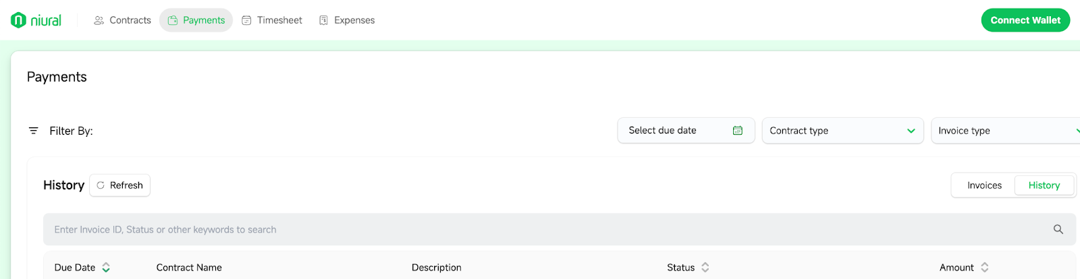Toggle Status column sort arrows

pyautogui.click(x=705, y=268)
